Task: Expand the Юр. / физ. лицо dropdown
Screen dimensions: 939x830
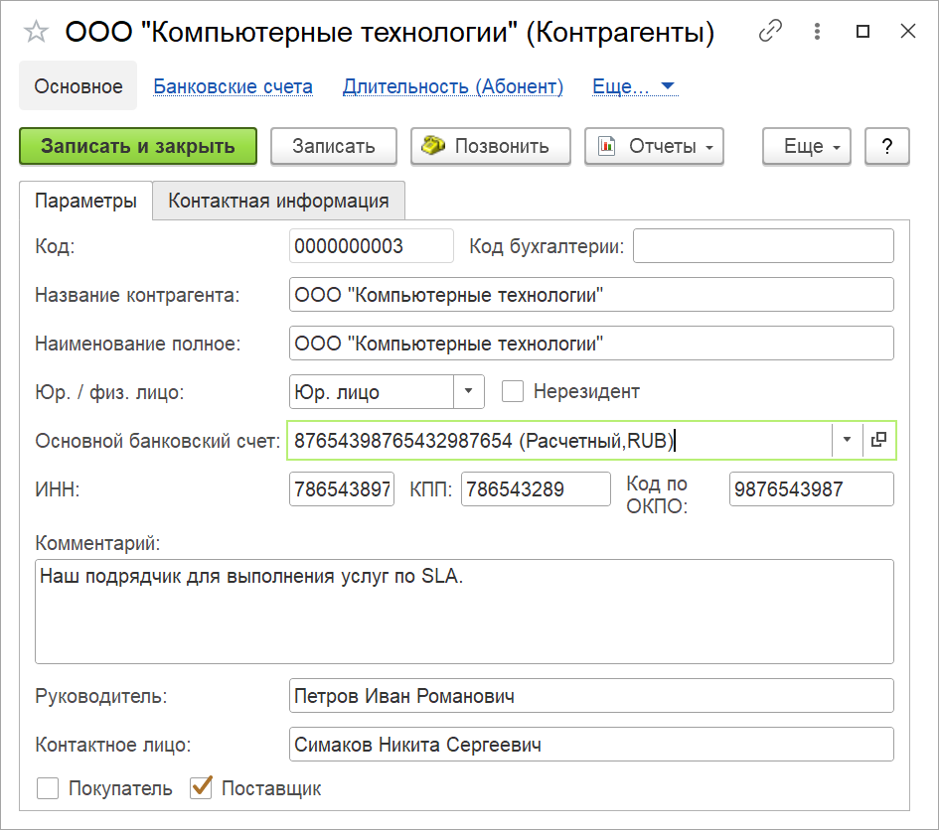Action: pyautogui.click(x=469, y=391)
